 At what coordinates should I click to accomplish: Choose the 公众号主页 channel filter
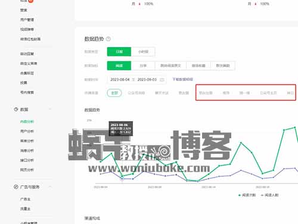click(268, 93)
